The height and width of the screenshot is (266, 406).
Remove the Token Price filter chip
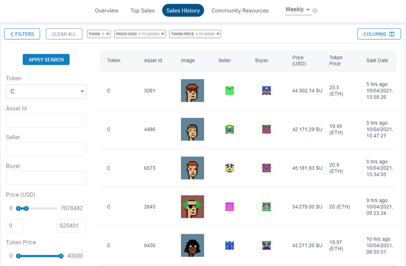tap(219, 34)
